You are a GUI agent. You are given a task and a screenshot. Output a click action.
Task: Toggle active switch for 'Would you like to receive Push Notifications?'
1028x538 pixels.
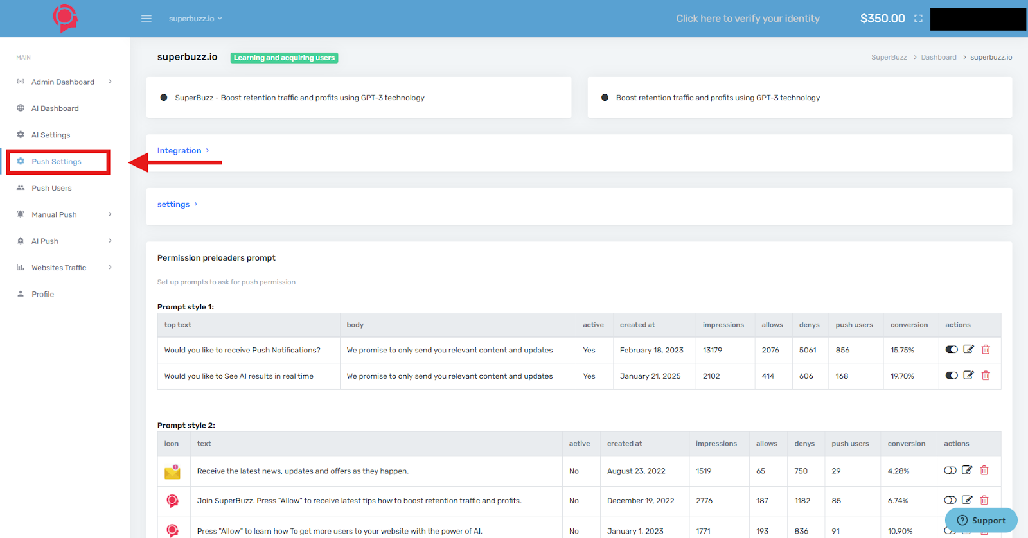[x=952, y=350]
